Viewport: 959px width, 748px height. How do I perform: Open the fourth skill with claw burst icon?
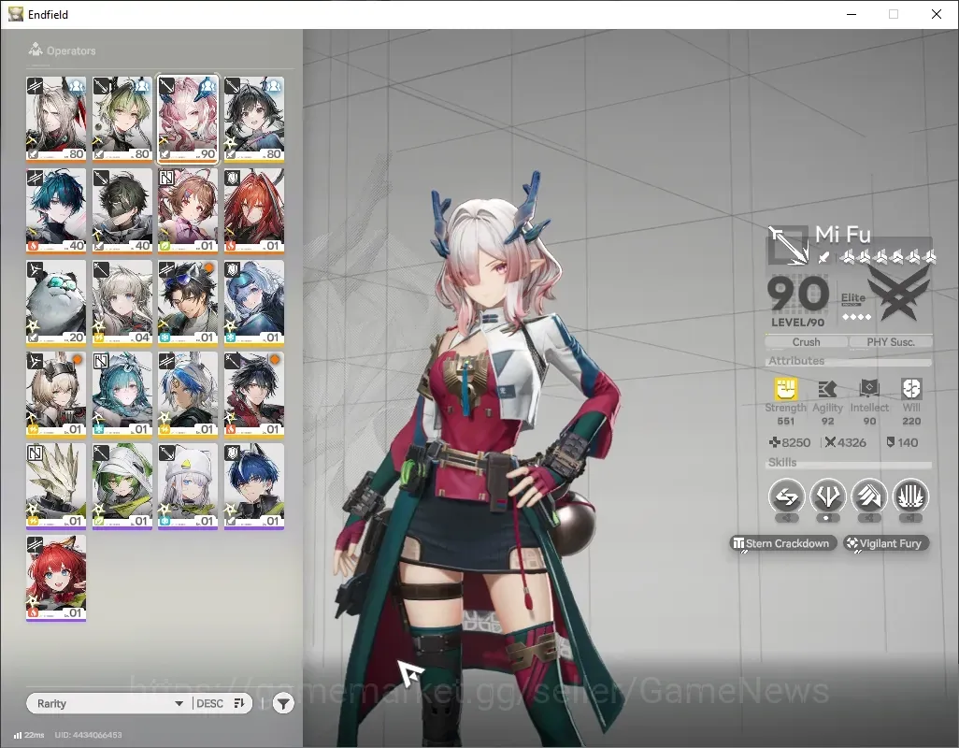point(910,496)
